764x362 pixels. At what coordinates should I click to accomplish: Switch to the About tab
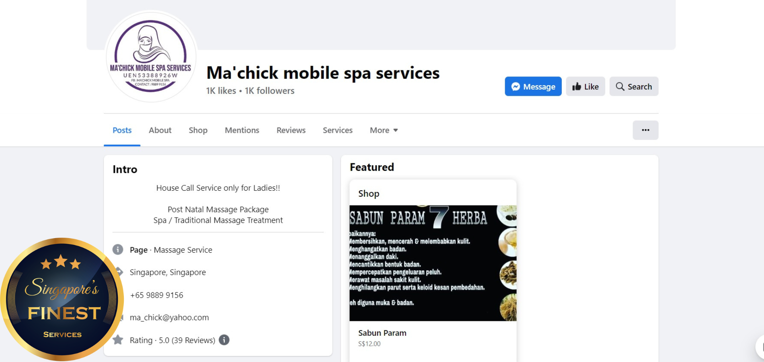click(x=160, y=130)
